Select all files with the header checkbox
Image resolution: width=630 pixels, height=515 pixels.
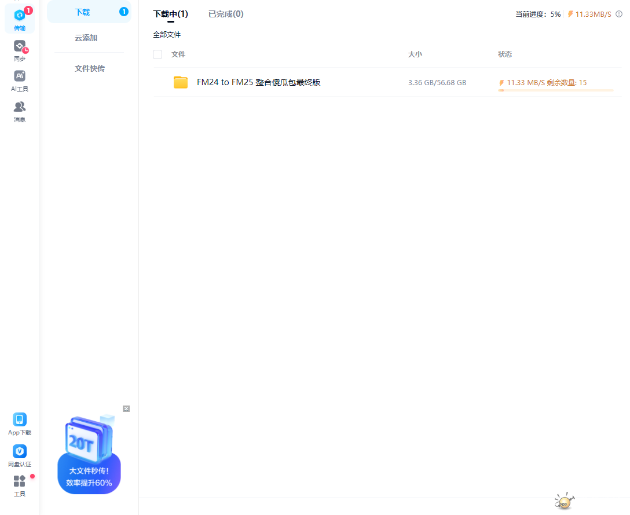tap(157, 54)
